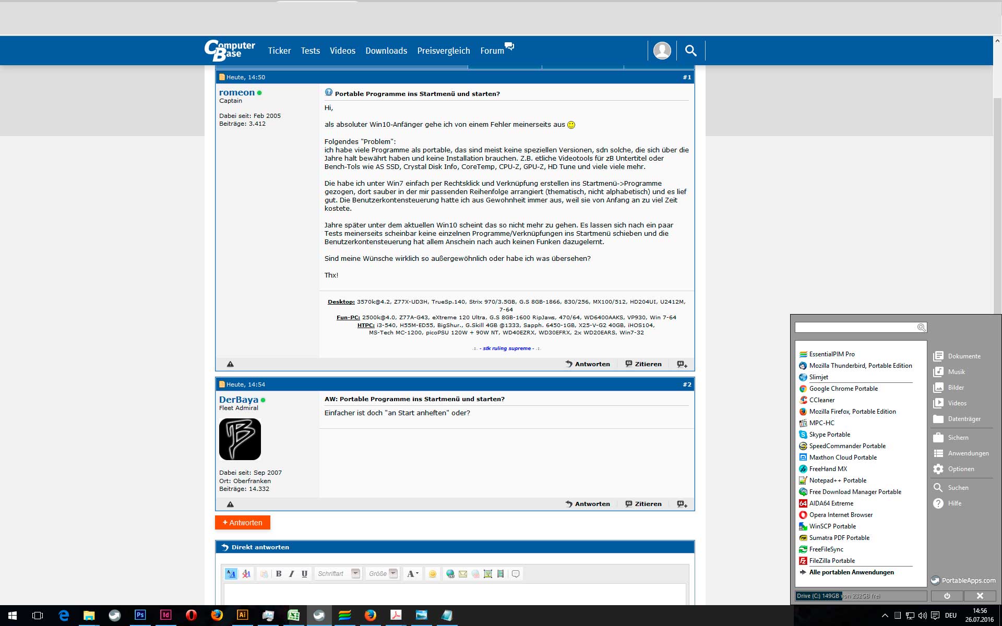This screenshot has width=1002, height=626.
Task: Report romeon's post via warning triangle
Action: 230,364
